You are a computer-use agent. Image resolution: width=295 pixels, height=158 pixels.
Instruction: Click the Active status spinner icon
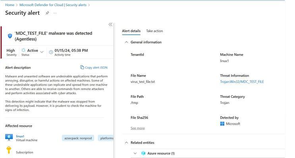pyautogui.click(x=23, y=50)
